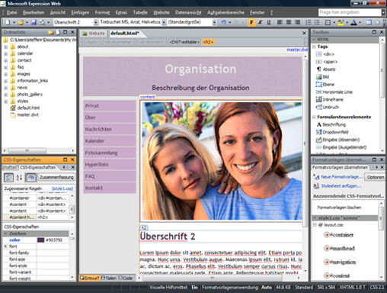This screenshot has height=293, width=387.
Task: Switch to the default.html tab
Action: click(125, 34)
